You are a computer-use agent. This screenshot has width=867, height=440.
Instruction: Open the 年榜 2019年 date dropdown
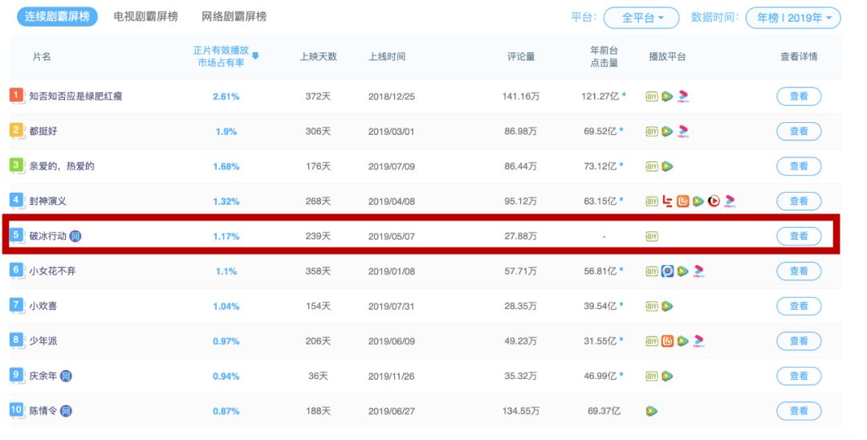point(793,18)
